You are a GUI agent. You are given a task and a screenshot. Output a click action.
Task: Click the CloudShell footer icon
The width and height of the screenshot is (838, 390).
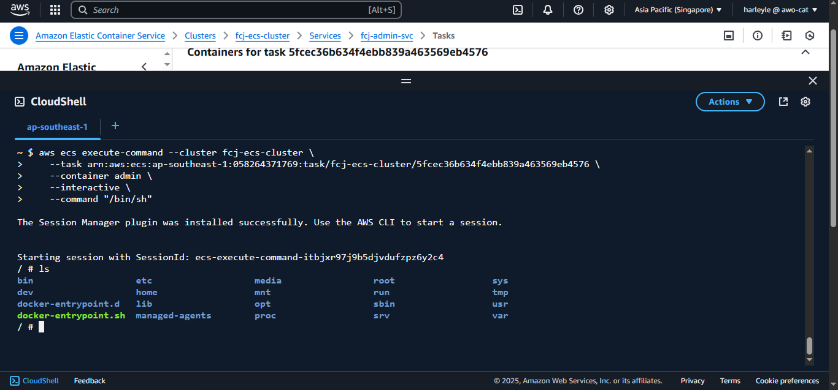15,381
